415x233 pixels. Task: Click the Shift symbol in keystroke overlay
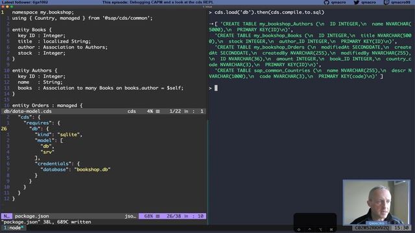[299, 229]
